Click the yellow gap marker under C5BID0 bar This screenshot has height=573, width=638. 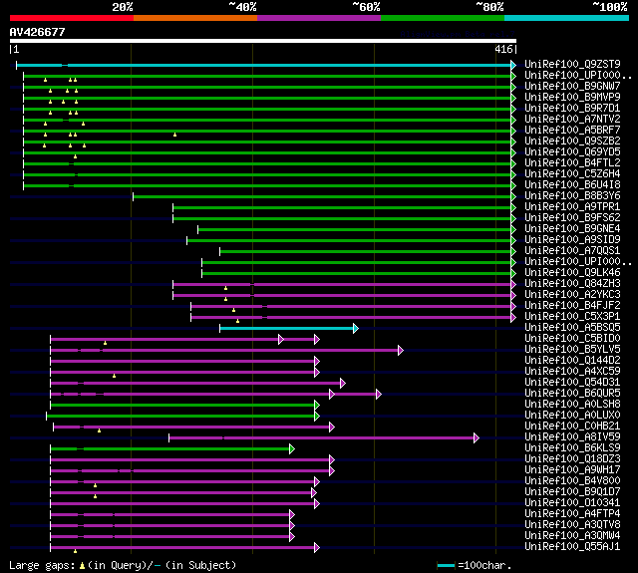pos(105,343)
